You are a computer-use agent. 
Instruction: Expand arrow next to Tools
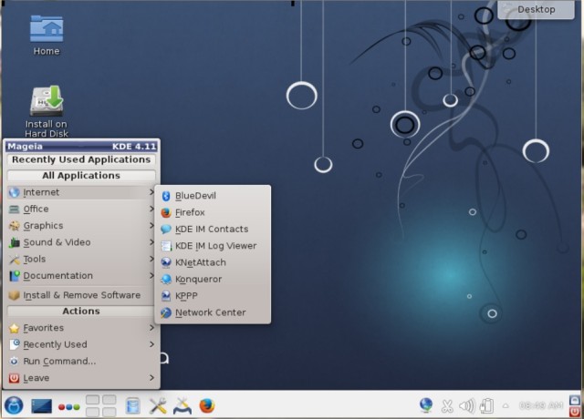click(x=151, y=259)
